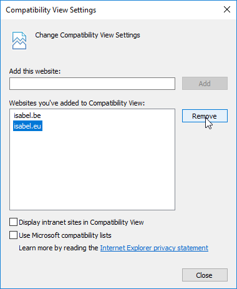Click the Compatibility View broken-page icon

click(19, 41)
